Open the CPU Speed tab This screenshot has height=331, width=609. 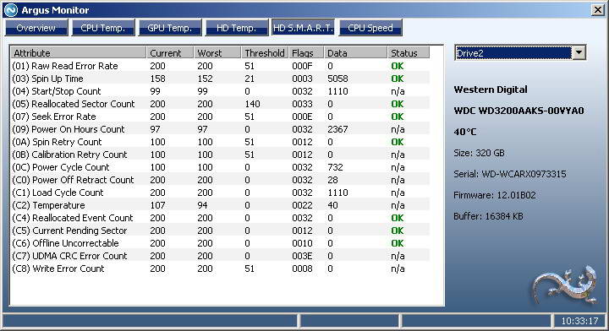click(370, 28)
